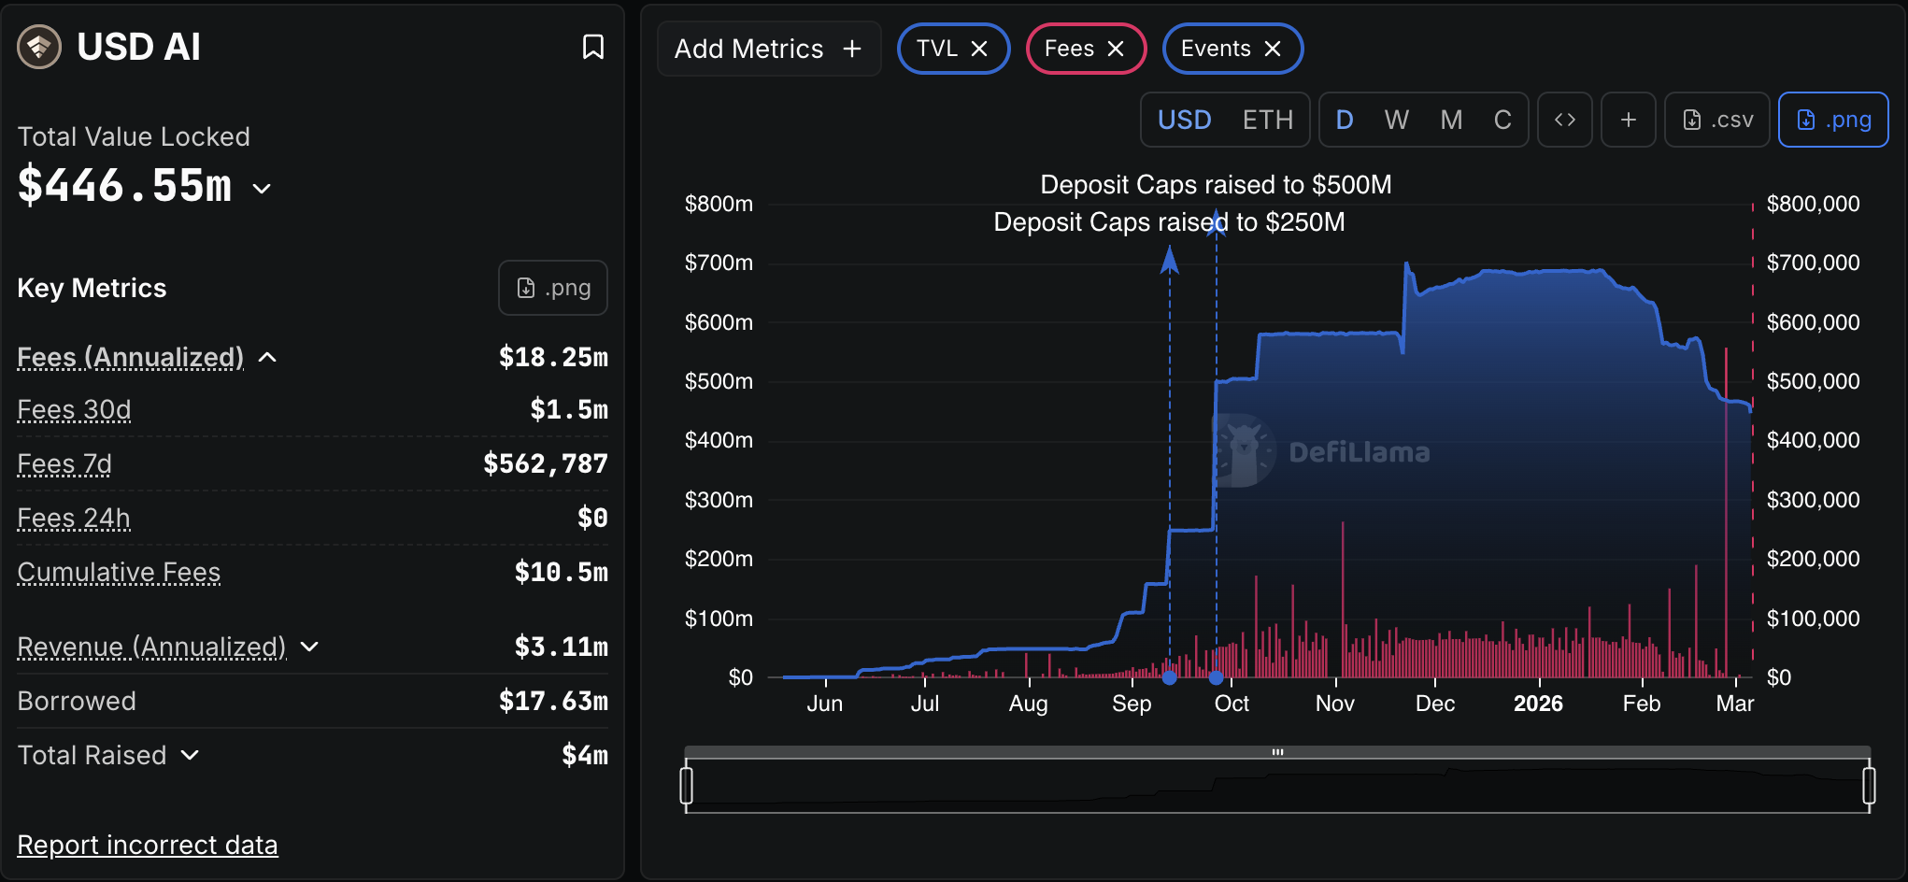This screenshot has width=1908, height=882.
Task: Click the plus icon beside embed
Action: tap(1628, 120)
